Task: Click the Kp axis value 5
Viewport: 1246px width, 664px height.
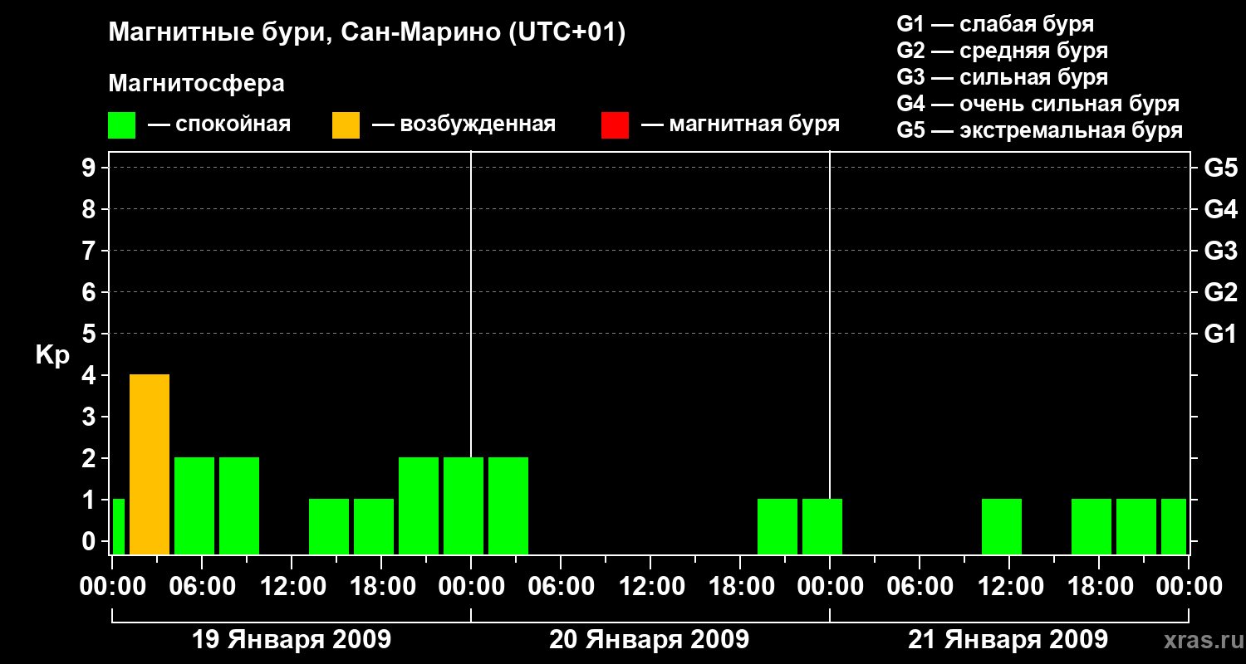Action: click(91, 334)
